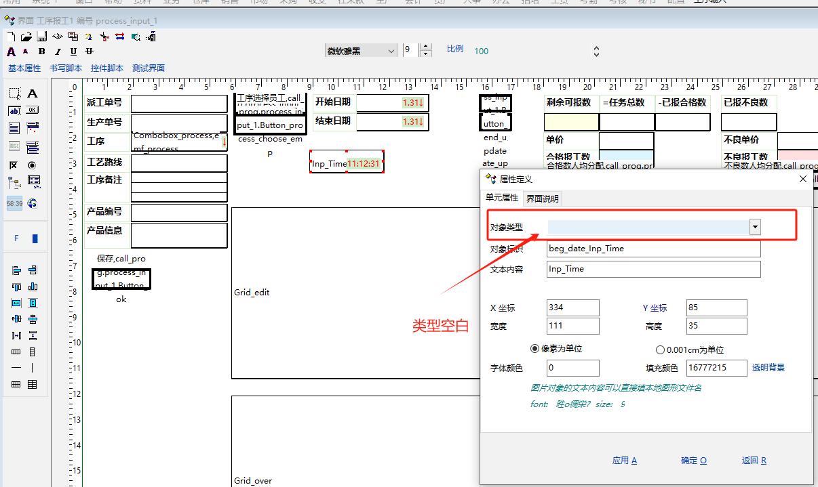This screenshot has height=487, width=818.
Task: Select the text label 'A' control tool
Action: click(33, 93)
